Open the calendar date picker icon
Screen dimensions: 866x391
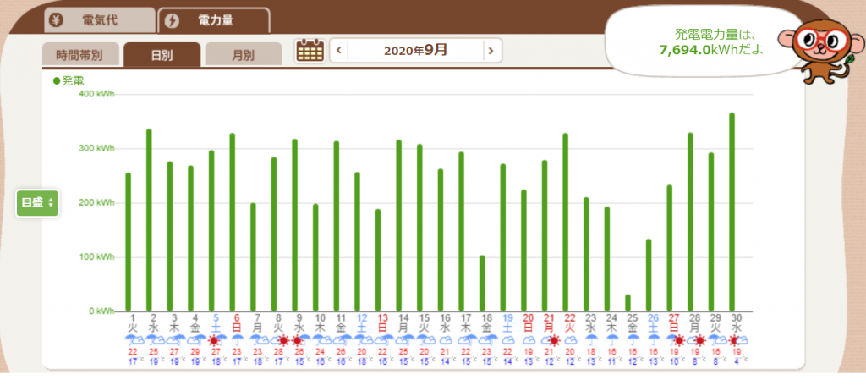pos(310,51)
